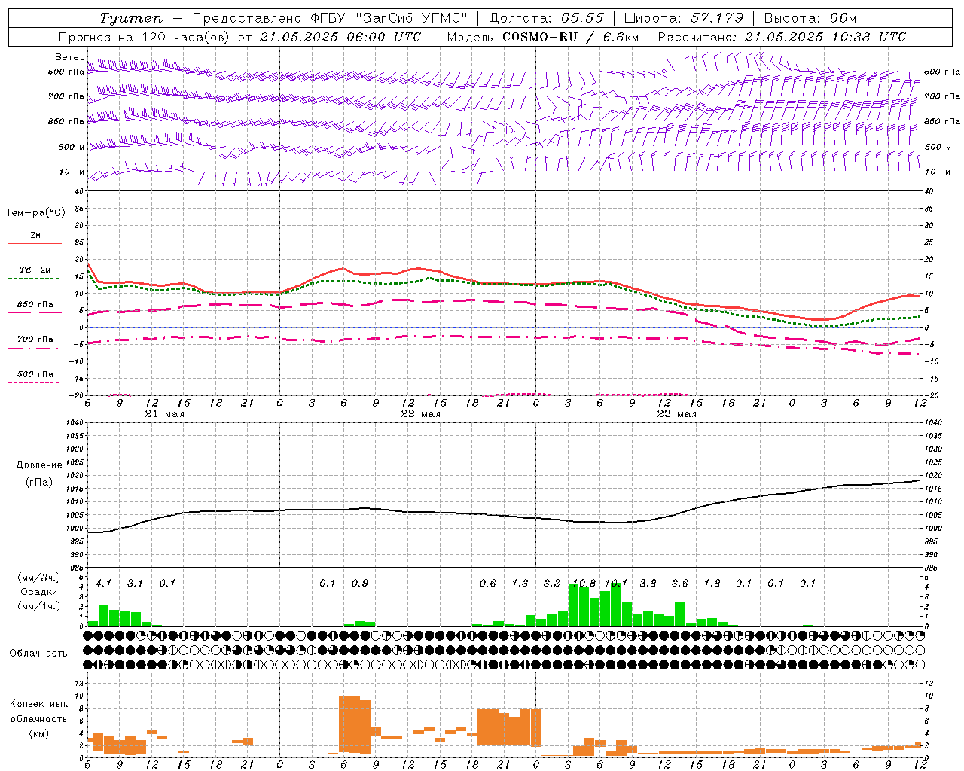Click the 'Тем-ра(°C)' temperature panel label

pyautogui.click(x=35, y=213)
